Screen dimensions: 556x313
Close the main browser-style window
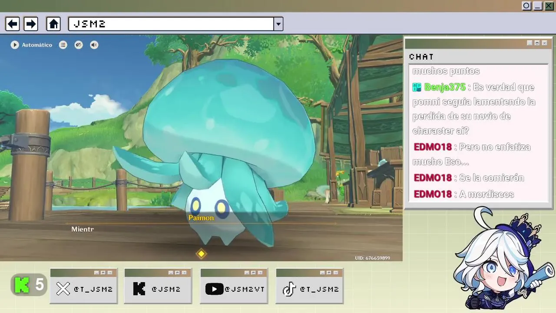(549, 6)
